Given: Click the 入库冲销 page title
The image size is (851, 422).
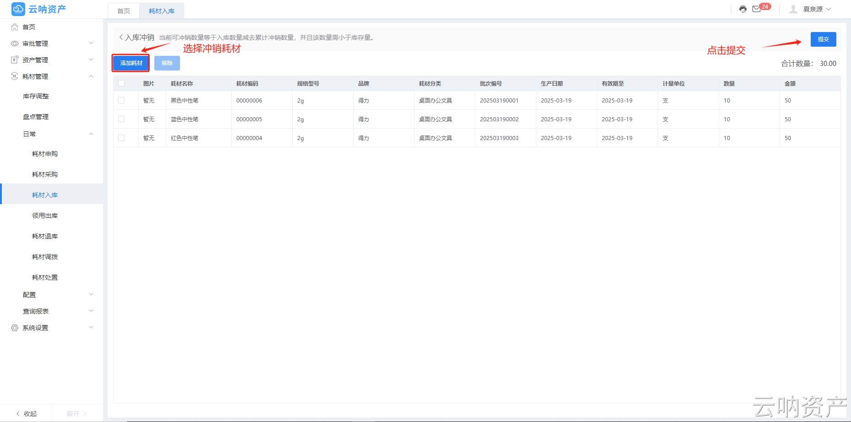Looking at the screenshot, I should coord(140,38).
